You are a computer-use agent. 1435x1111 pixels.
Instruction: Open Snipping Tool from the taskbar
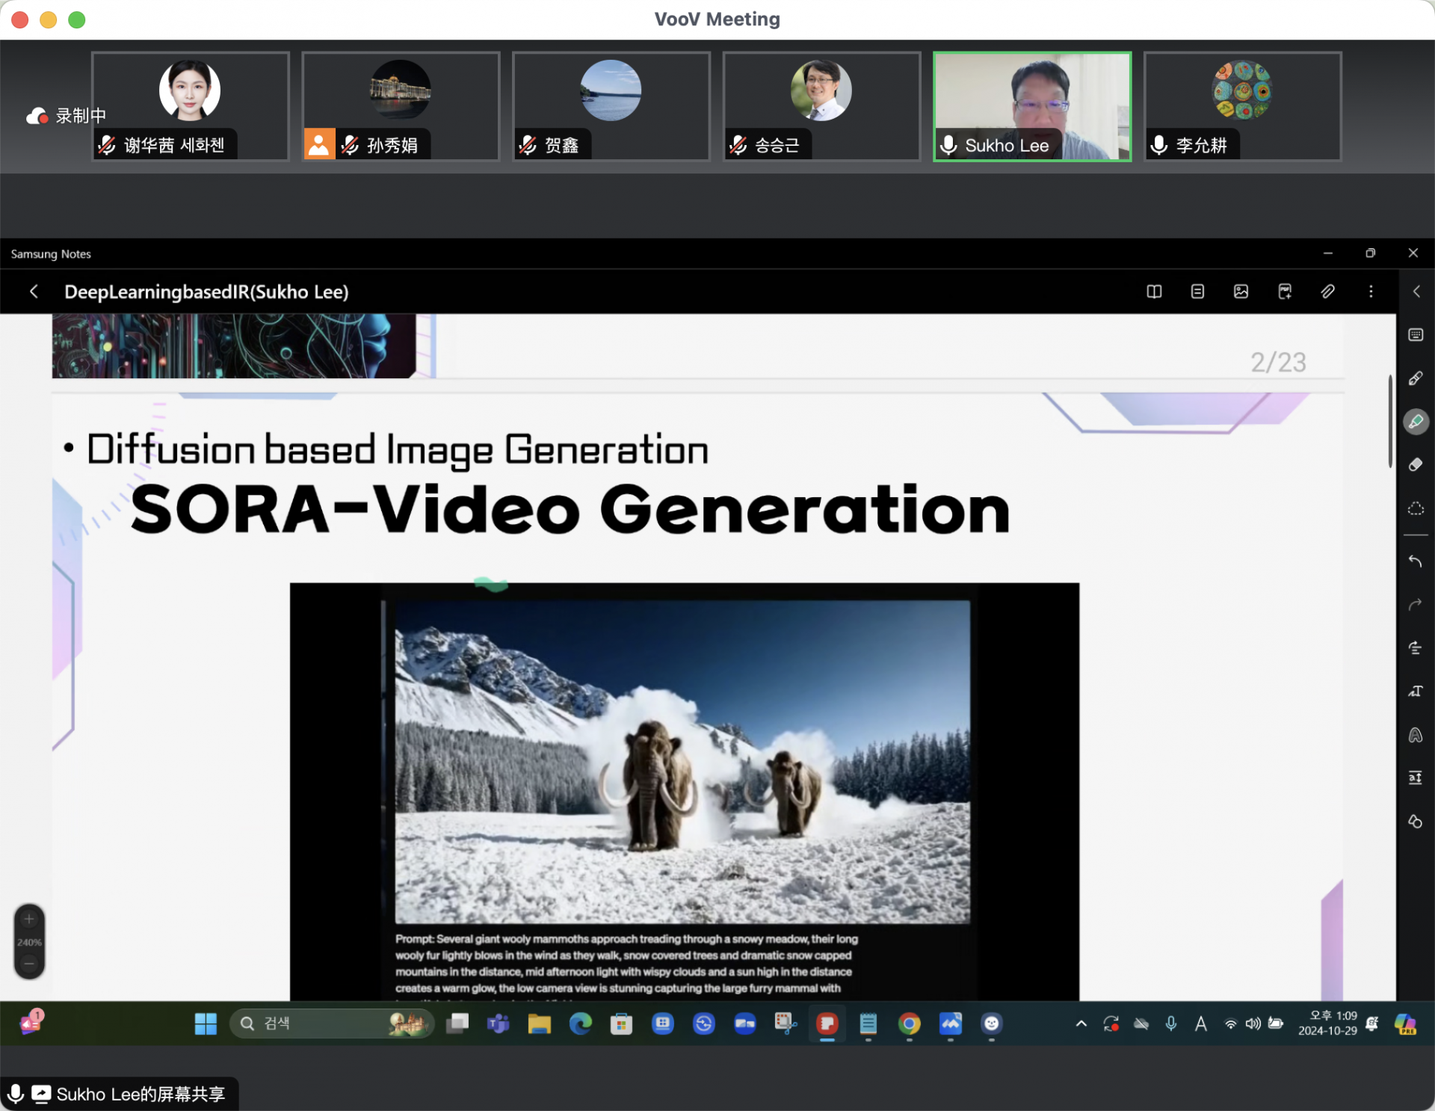pyautogui.click(x=786, y=1024)
